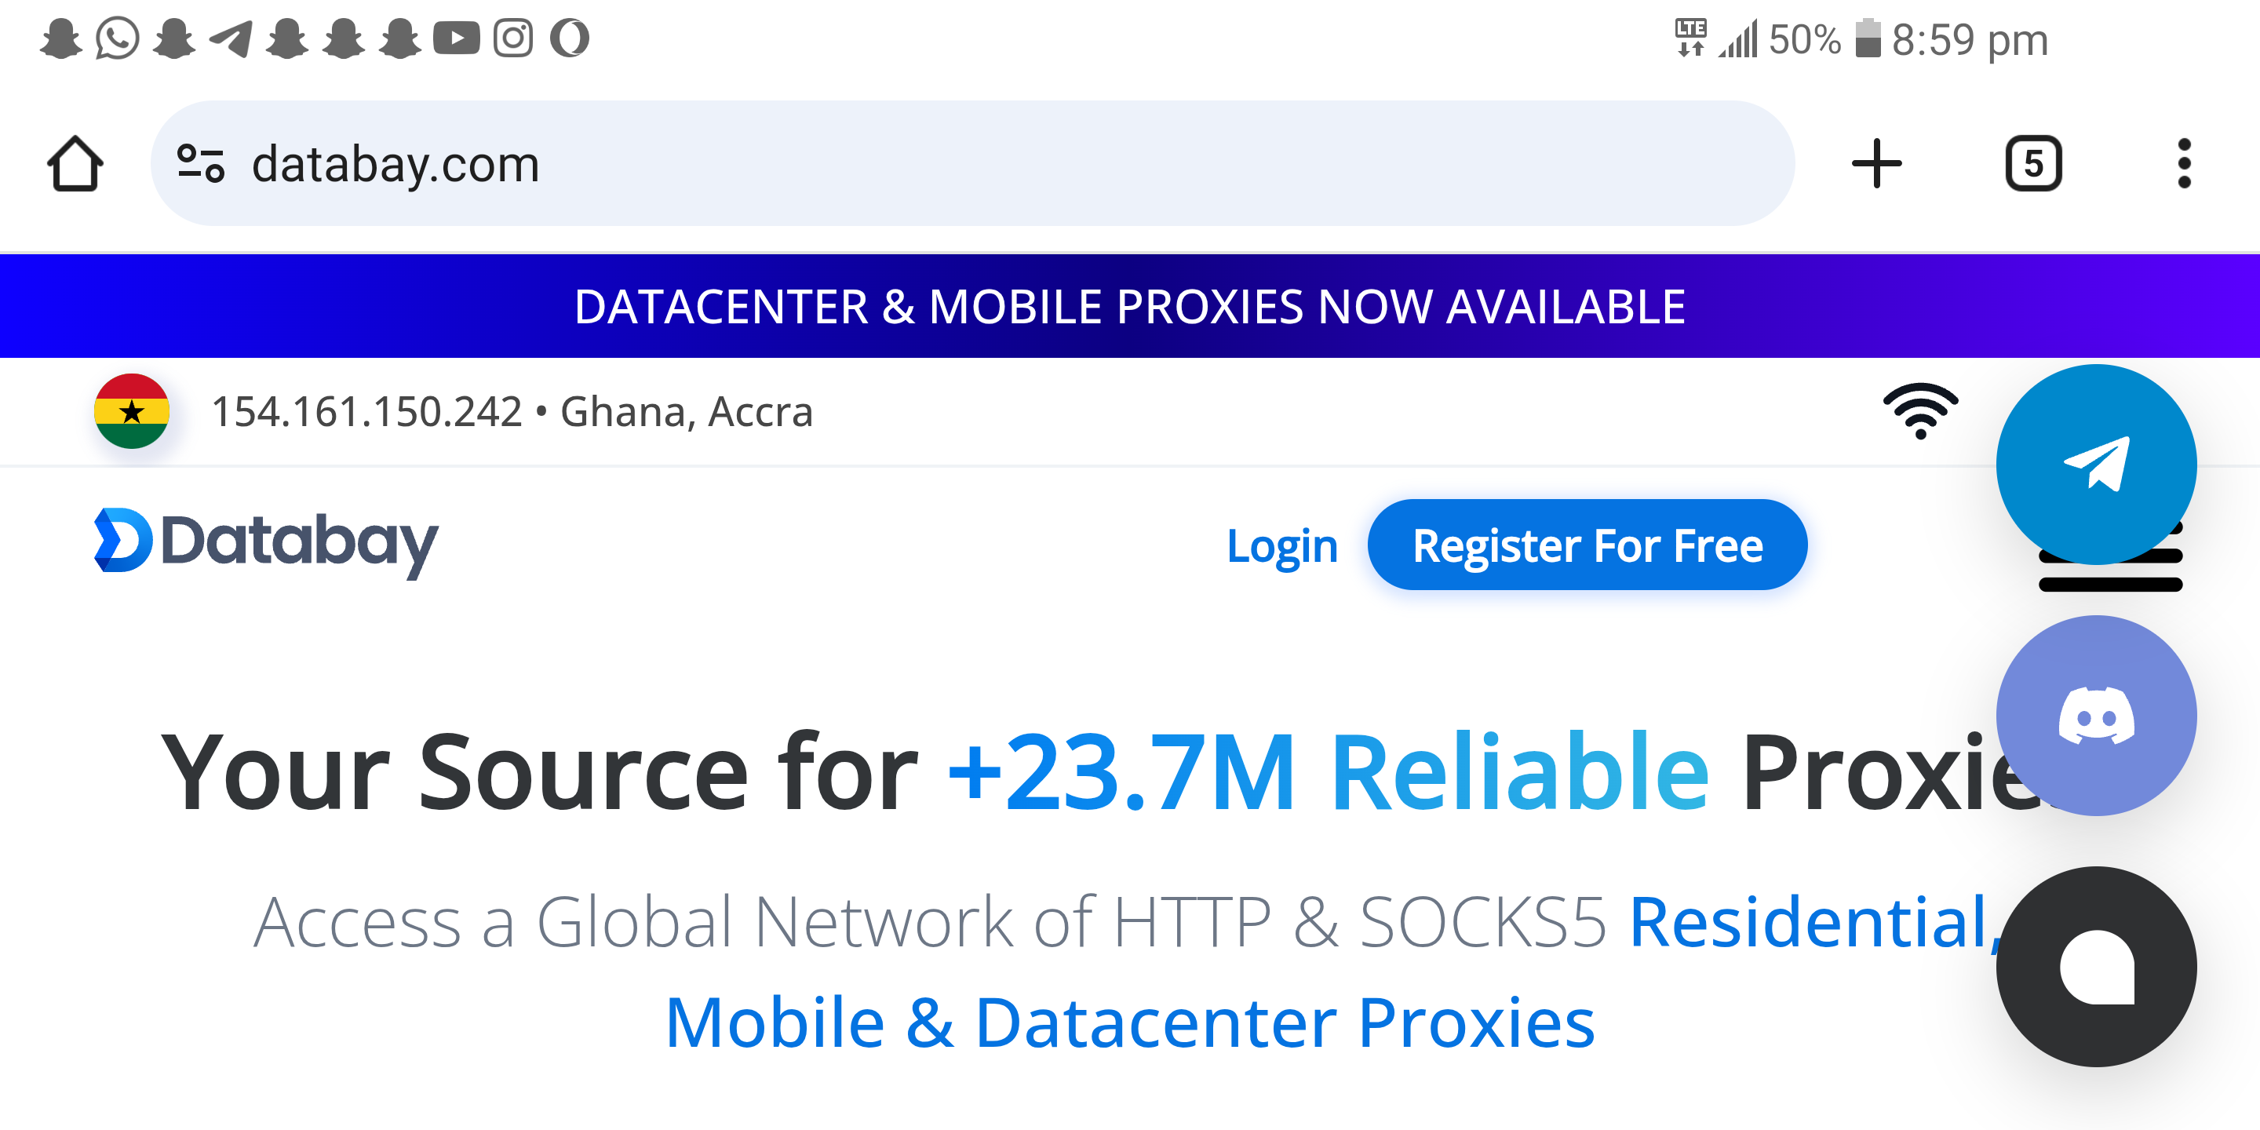Screen dimensions: 2260x1130
Task: Tap the IP address 154.161.150.242 text
Action: tap(366, 411)
